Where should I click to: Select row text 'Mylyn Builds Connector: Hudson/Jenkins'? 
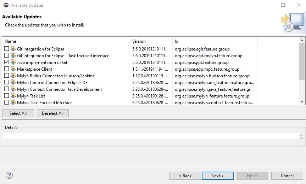(56, 76)
